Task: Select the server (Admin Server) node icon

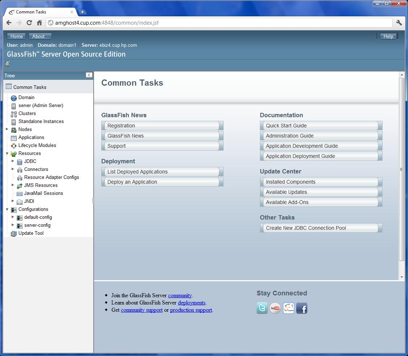Action: 14,105
